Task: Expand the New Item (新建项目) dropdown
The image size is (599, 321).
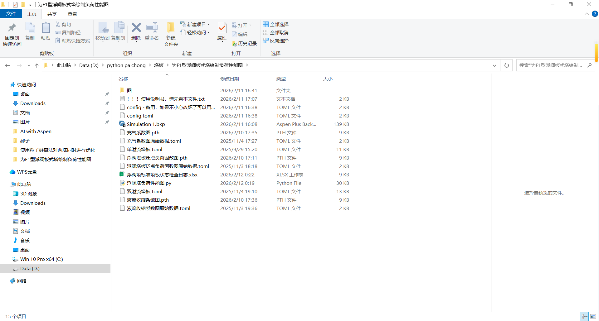Action: click(x=195, y=24)
